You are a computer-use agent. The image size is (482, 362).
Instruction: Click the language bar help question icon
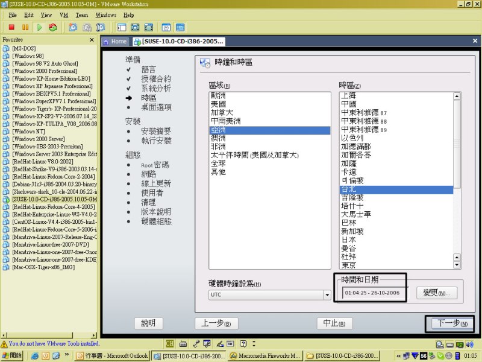243,344
